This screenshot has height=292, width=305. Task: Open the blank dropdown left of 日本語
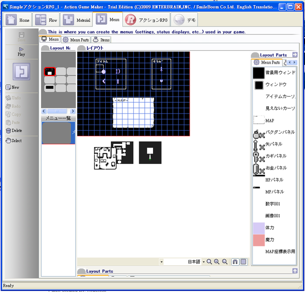coord(161,262)
